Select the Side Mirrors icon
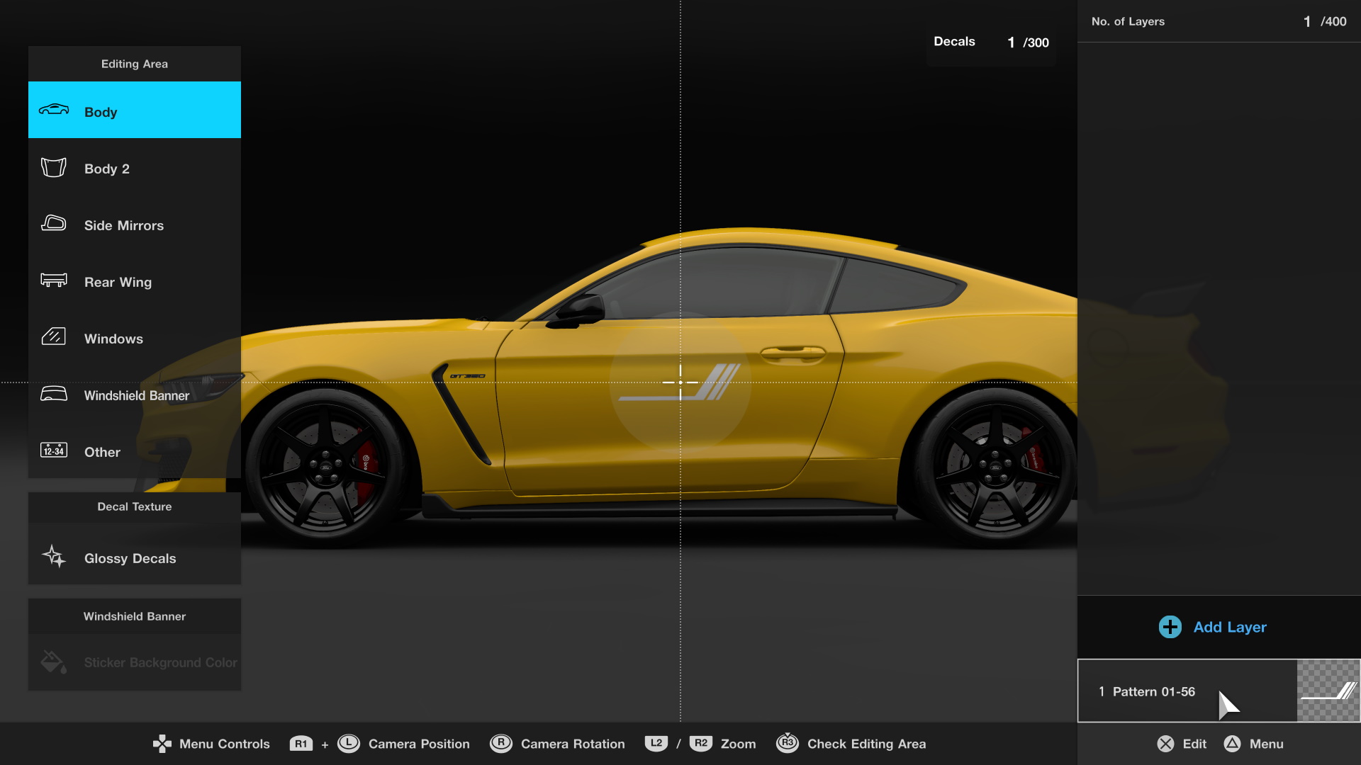Screen dimensions: 1361x765 click(54, 224)
